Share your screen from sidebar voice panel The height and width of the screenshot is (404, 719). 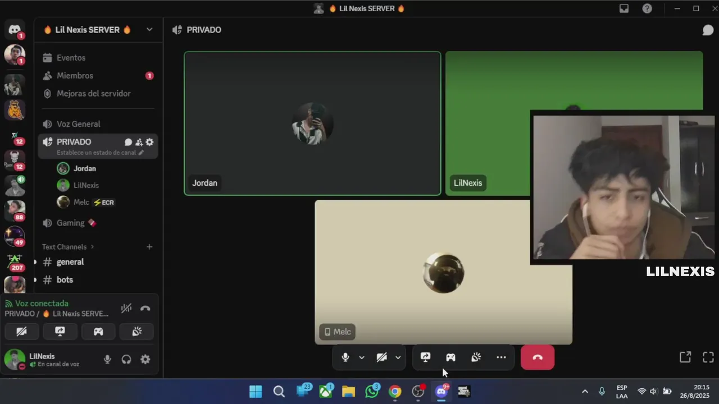[x=60, y=332]
